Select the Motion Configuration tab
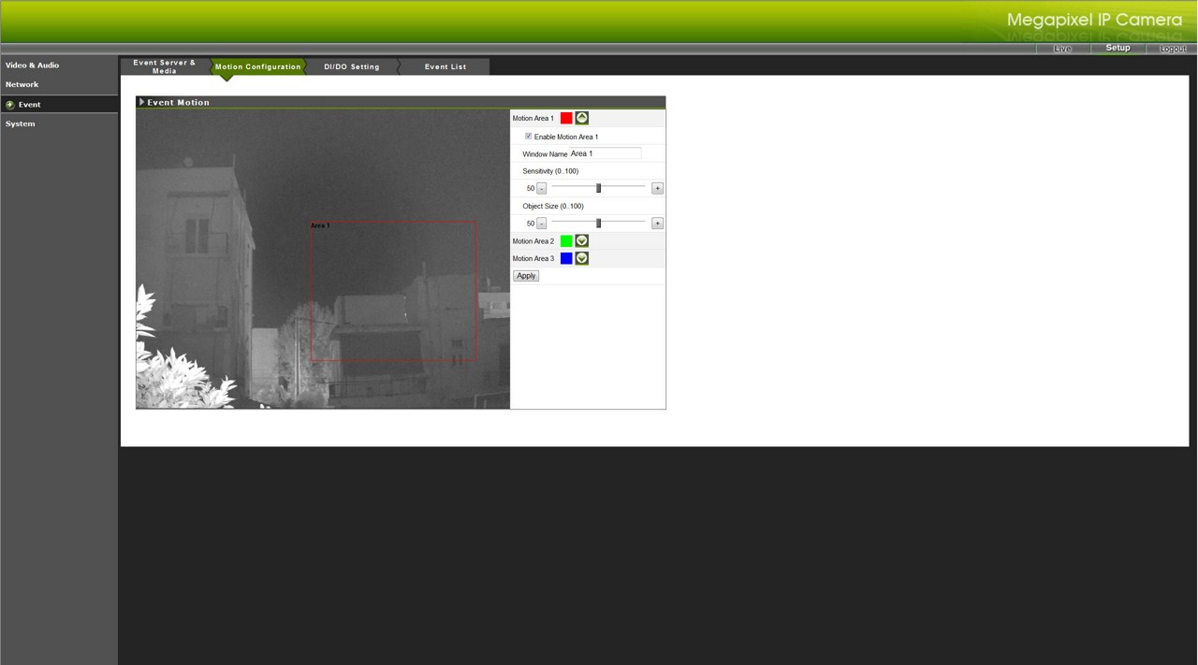This screenshot has height=665, width=1198. click(258, 66)
